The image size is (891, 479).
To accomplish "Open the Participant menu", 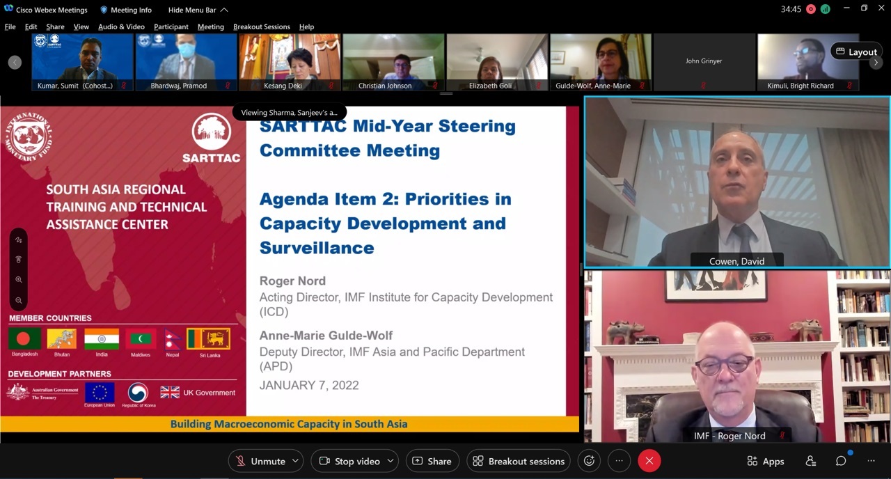I will (171, 26).
